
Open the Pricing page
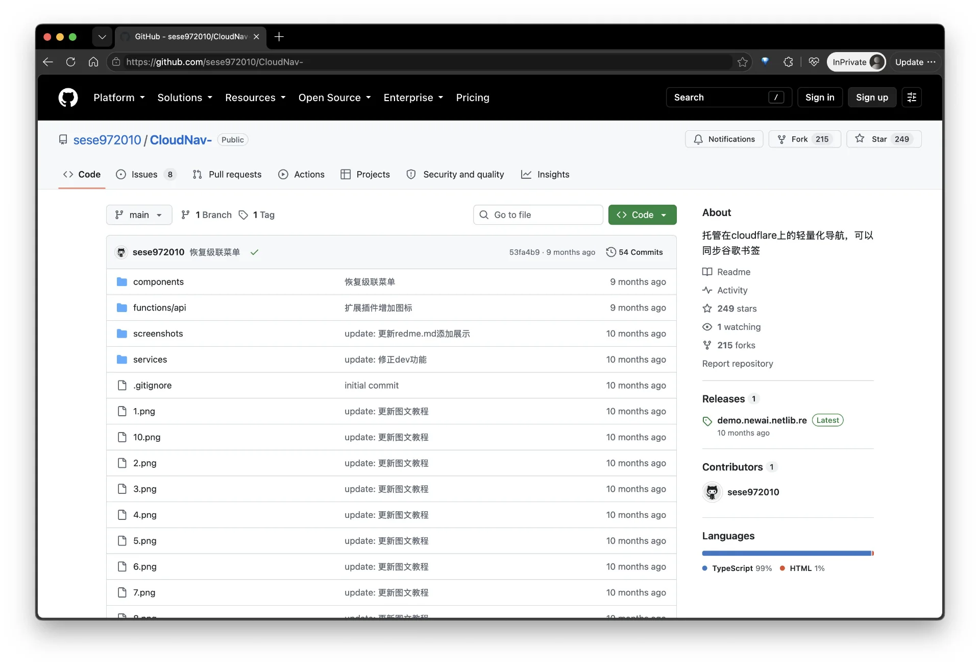pos(473,98)
